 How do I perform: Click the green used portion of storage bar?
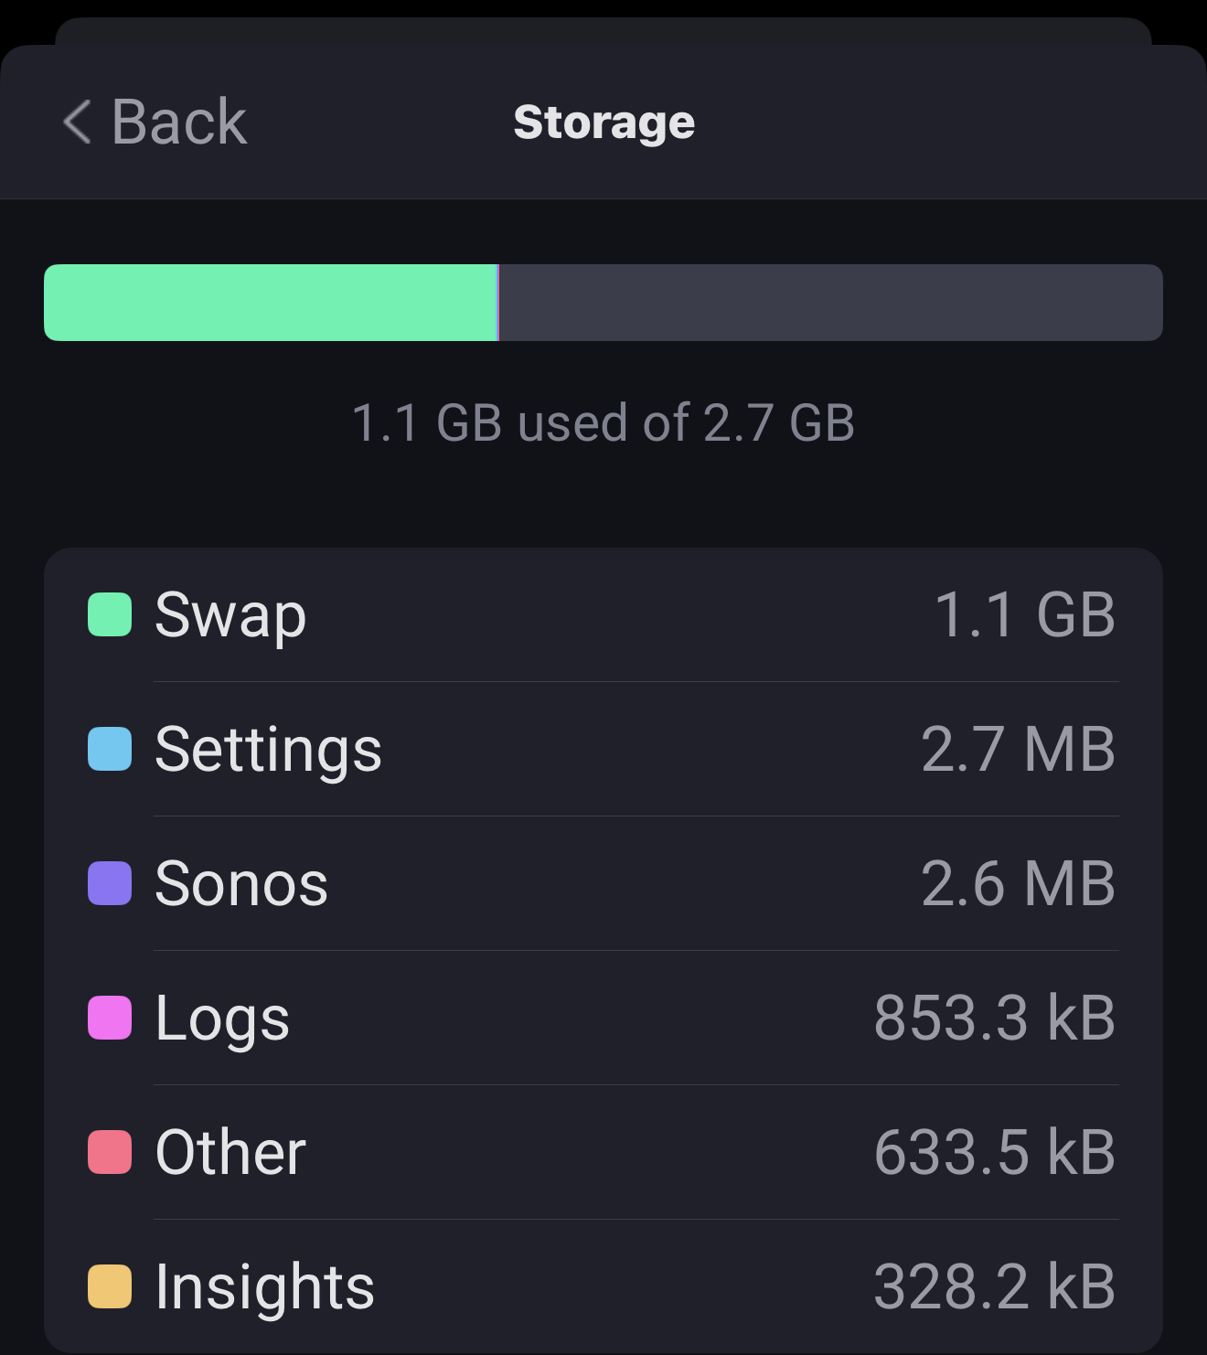[x=270, y=303]
